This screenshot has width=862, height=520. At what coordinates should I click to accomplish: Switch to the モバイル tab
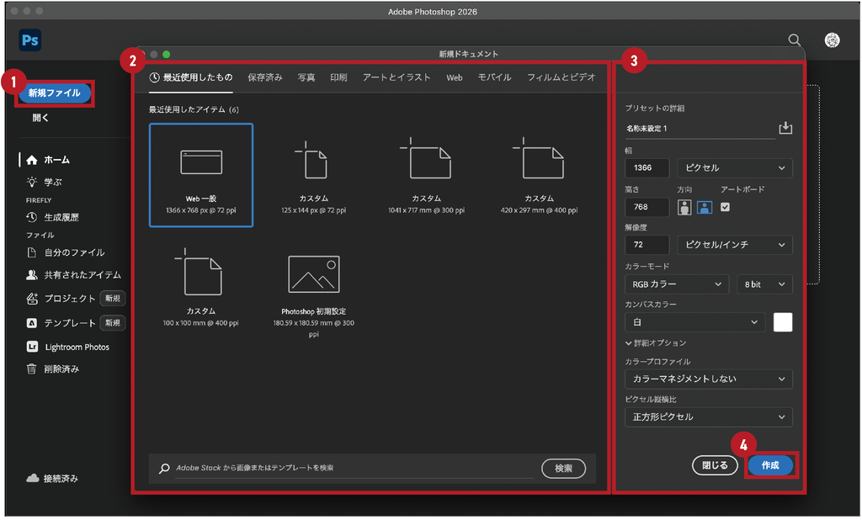(x=494, y=77)
